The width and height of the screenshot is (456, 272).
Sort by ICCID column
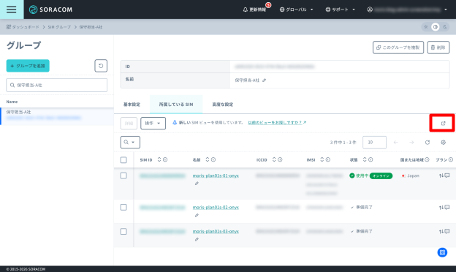(x=274, y=159)
